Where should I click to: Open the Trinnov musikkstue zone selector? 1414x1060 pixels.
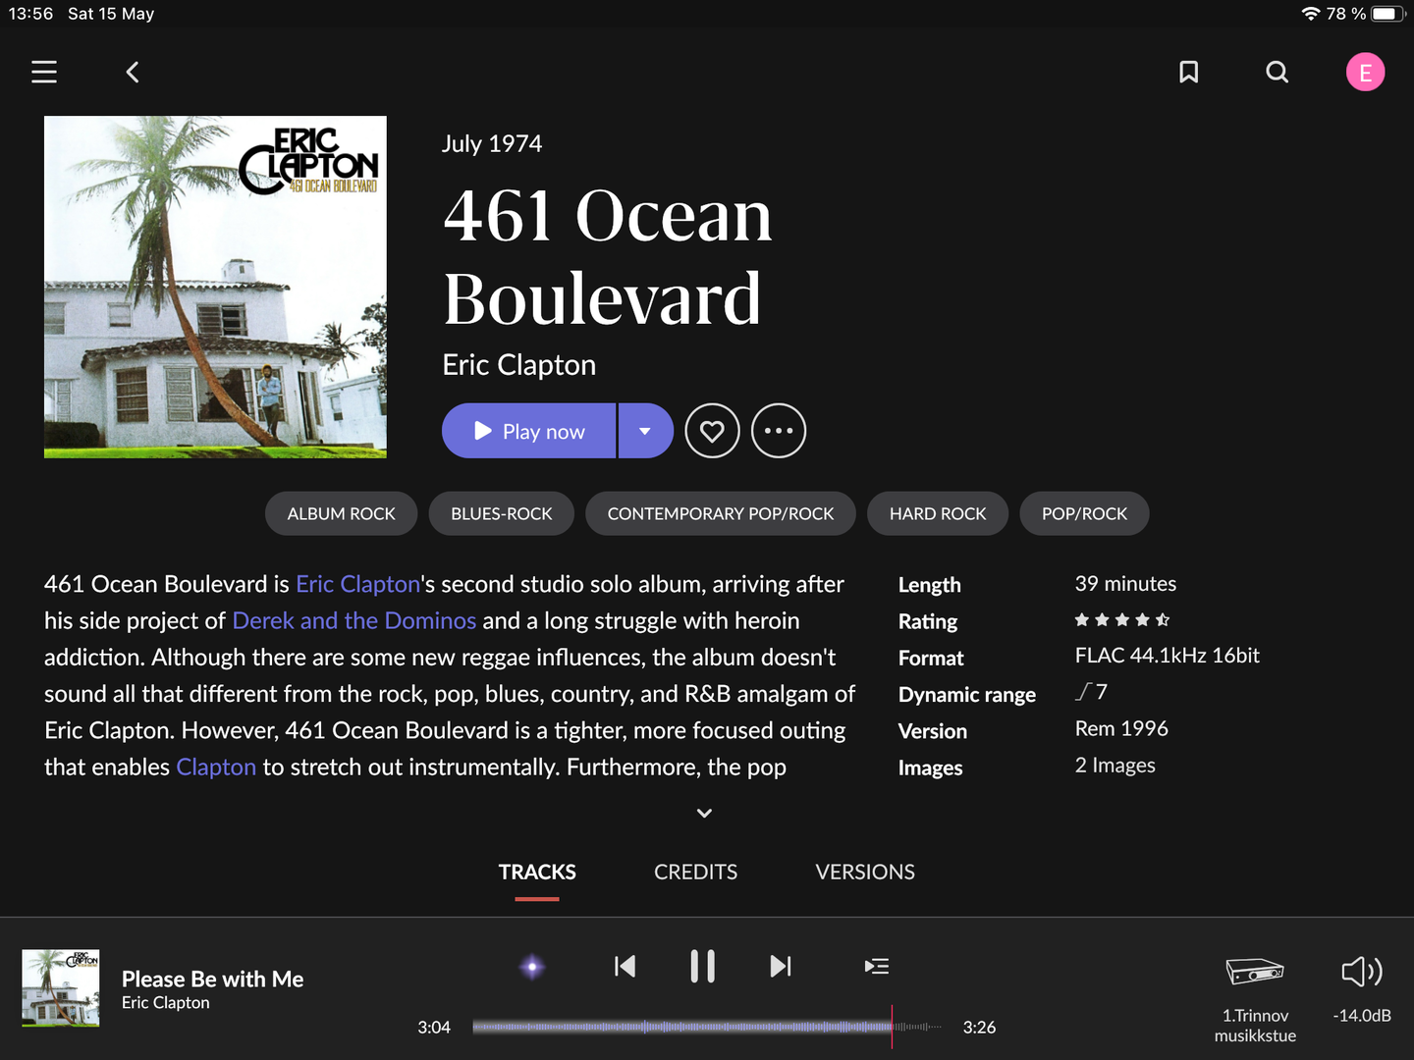point(1255,999)
